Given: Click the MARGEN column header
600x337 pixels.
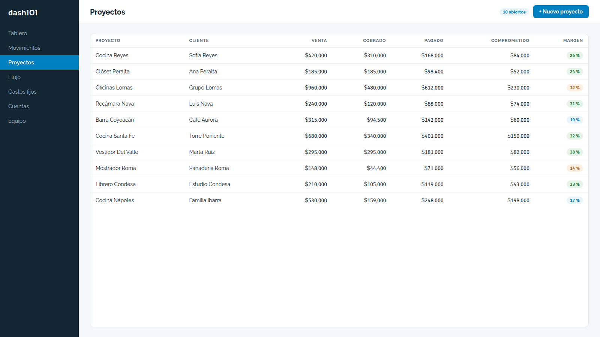Looking at the screenshot, I should [x=573, y=40].
